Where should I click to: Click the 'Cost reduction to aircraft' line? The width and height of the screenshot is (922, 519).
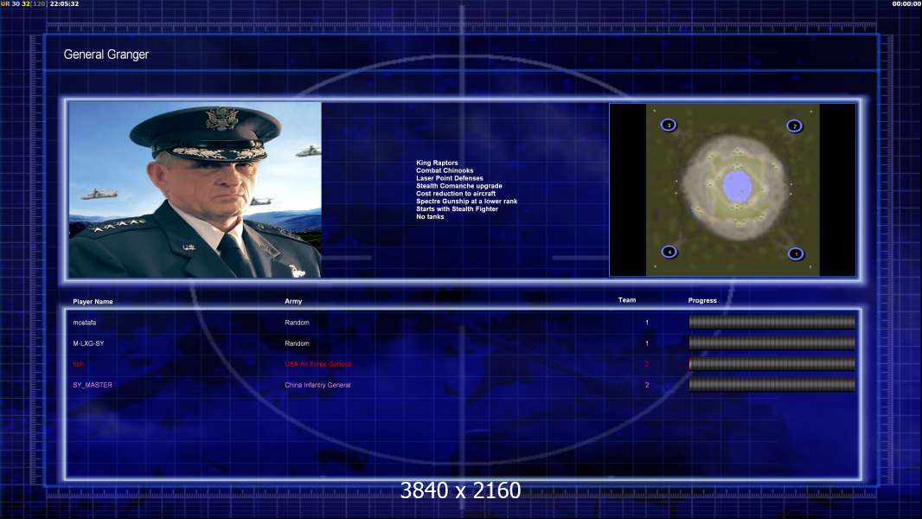[x=456, y=194]
